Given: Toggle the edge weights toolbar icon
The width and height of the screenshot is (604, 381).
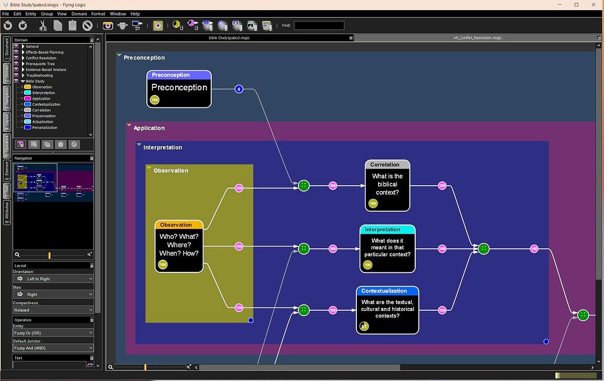Looking at the screenshot, I should 193,25.
